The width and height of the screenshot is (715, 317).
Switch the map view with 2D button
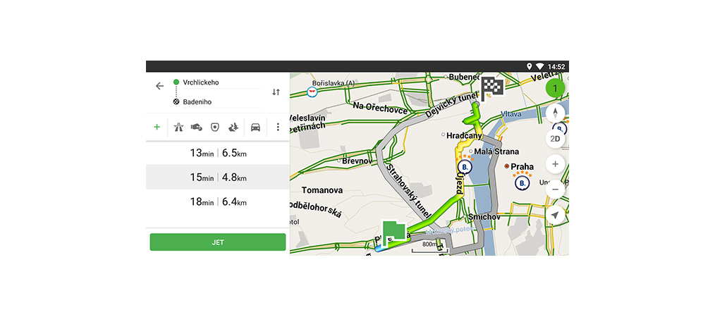point(556,139)
